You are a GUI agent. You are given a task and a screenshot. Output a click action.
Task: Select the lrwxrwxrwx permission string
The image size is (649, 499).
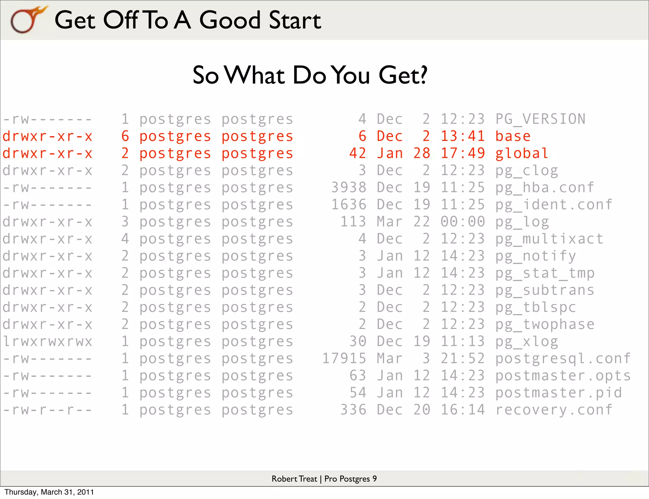[x=48, y=341]
